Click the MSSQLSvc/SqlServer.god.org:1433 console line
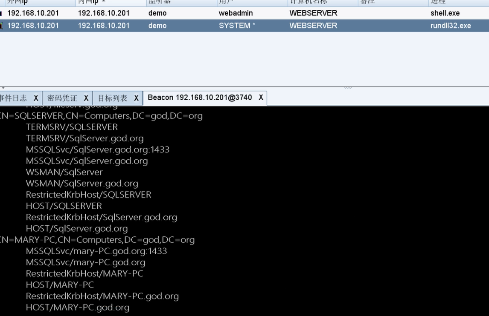This screenshot has height=316, width=489. pyautogui.click(x=97, y=149)
